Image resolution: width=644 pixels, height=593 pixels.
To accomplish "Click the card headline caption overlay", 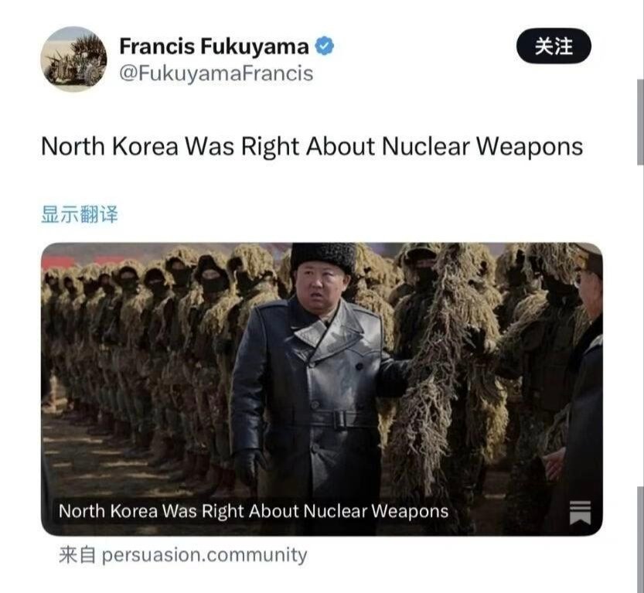I will point(254,511).
